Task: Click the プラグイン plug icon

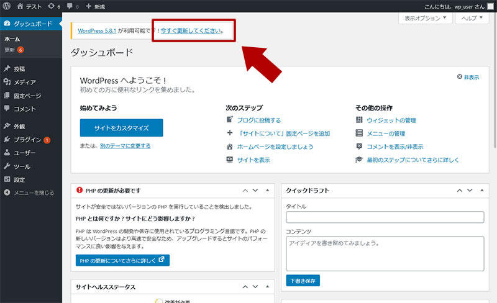Action: click(x=7, y=139)
